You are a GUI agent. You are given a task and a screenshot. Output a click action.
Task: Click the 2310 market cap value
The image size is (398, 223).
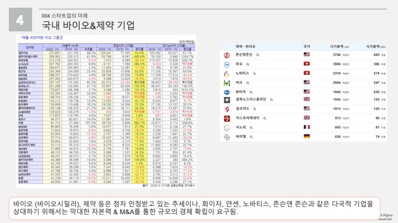(337, 74)
